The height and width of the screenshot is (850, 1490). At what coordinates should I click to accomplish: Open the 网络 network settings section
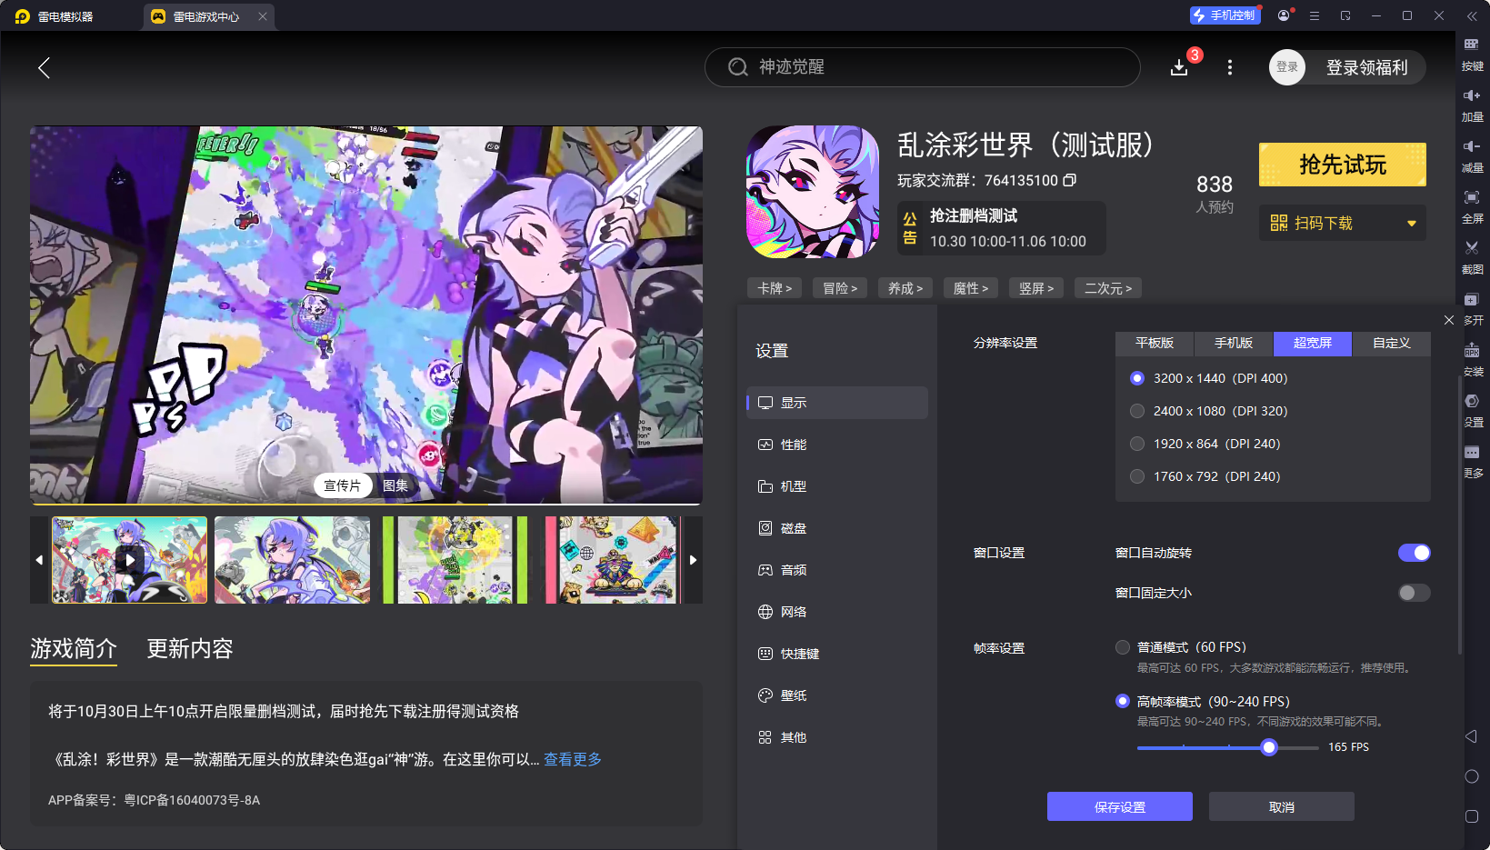793,612
